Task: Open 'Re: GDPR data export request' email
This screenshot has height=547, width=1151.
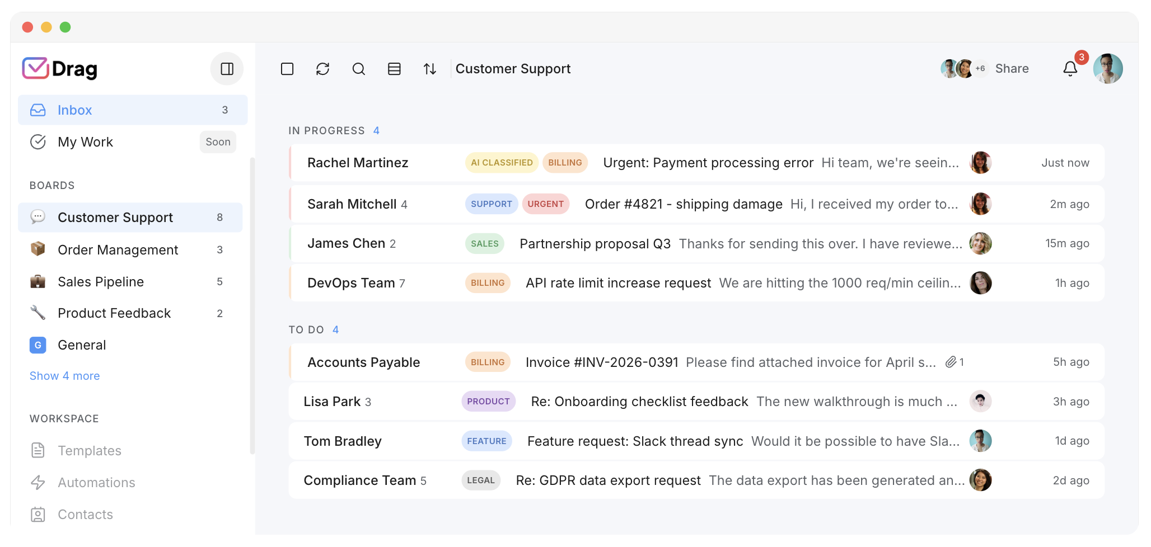Action: (609, 480)
